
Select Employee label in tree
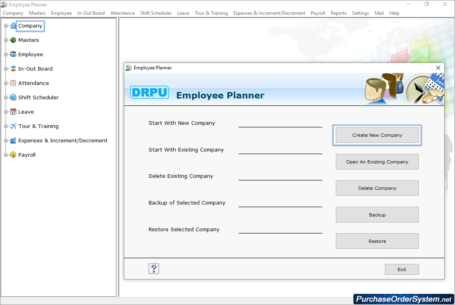[30, 54]
